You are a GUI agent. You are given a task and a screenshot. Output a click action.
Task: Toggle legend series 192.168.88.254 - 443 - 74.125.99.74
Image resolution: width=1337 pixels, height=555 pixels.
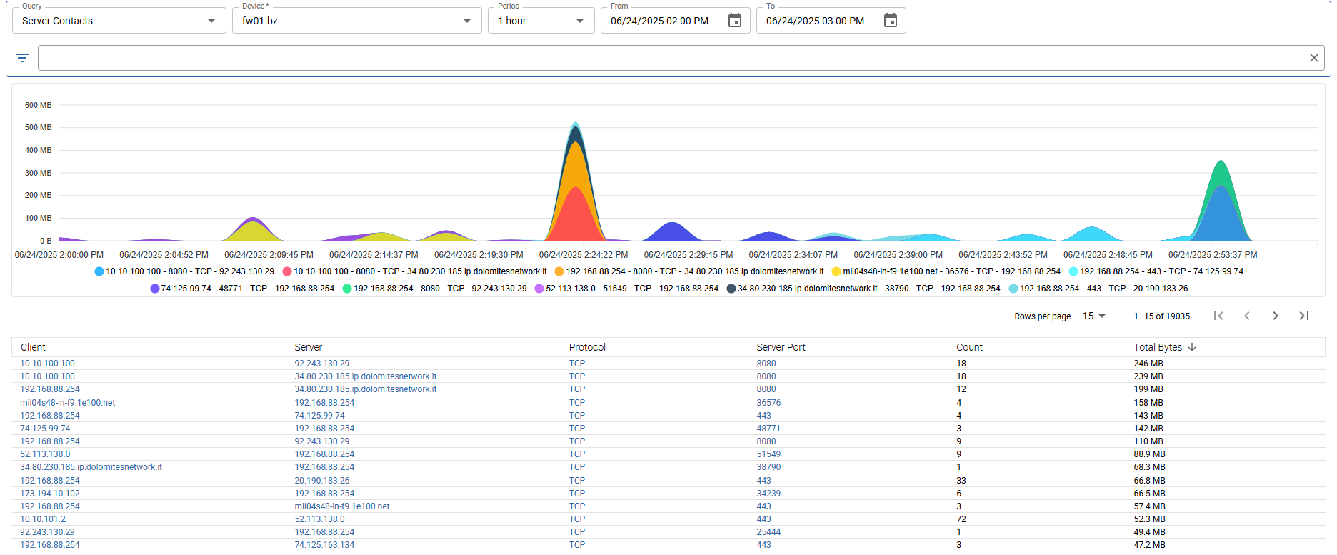click(1156, 271)
